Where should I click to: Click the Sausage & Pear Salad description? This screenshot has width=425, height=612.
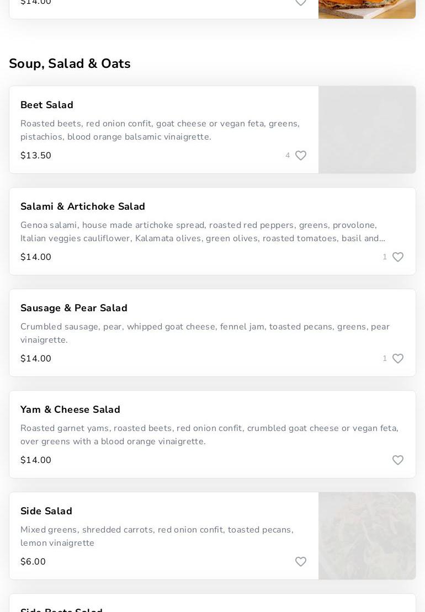(205, 333)
